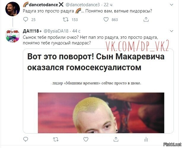Viewport: 183px width, 148px height.
Task: Open the ДА!!!18+ profile avatar
Action: (x=12, y=36)
